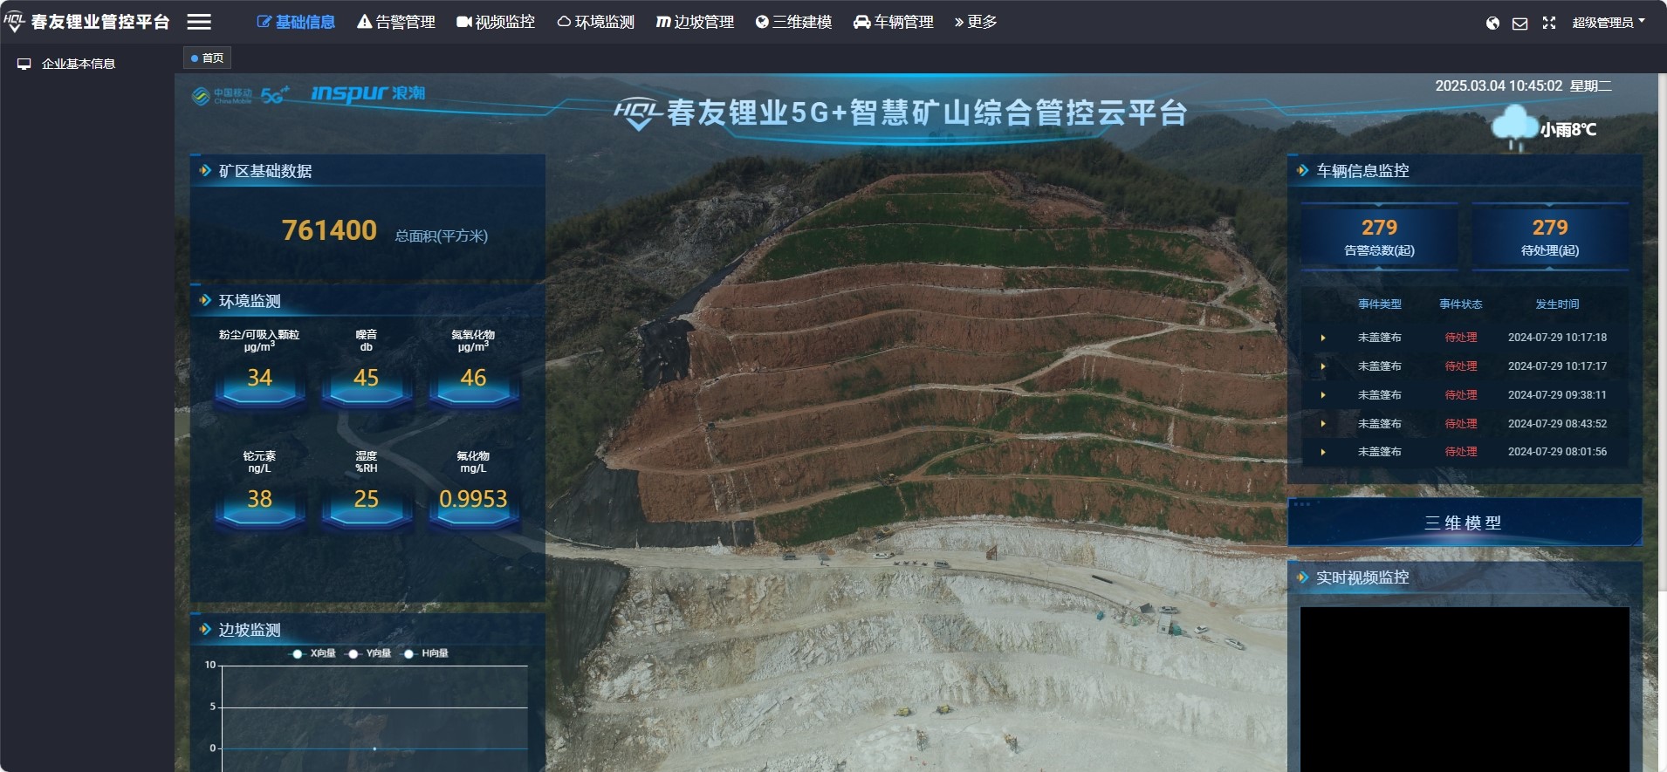Click the arrow icon beside 边坡监测 title
1667x772 pixels.
click(x=205, y=629)
